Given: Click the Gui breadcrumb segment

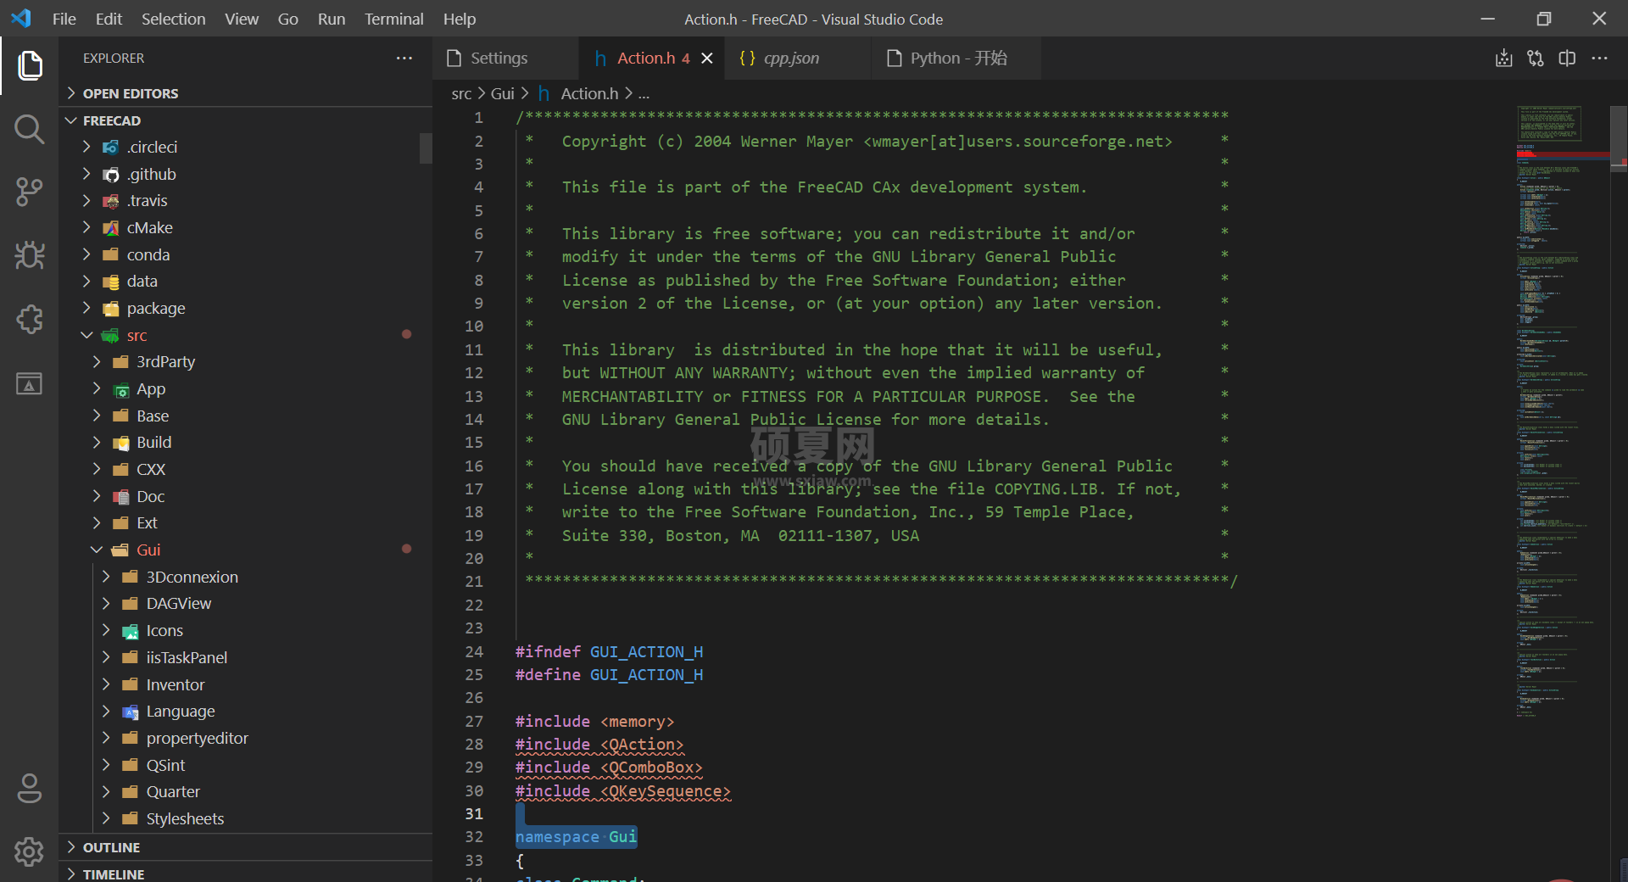Looking at the screenshot, I should click(x=503, y=93).
